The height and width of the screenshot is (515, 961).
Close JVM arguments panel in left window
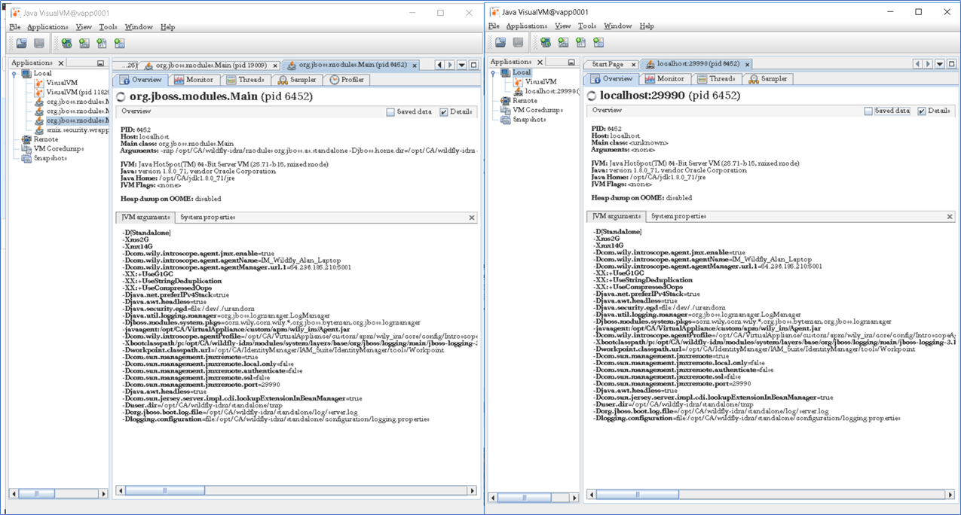[472, 218]
